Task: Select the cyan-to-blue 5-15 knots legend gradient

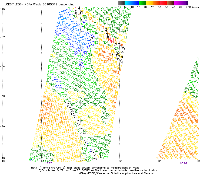Action: click(x=132, y=3)
